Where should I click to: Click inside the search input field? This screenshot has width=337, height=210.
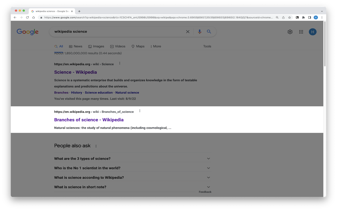118,31
